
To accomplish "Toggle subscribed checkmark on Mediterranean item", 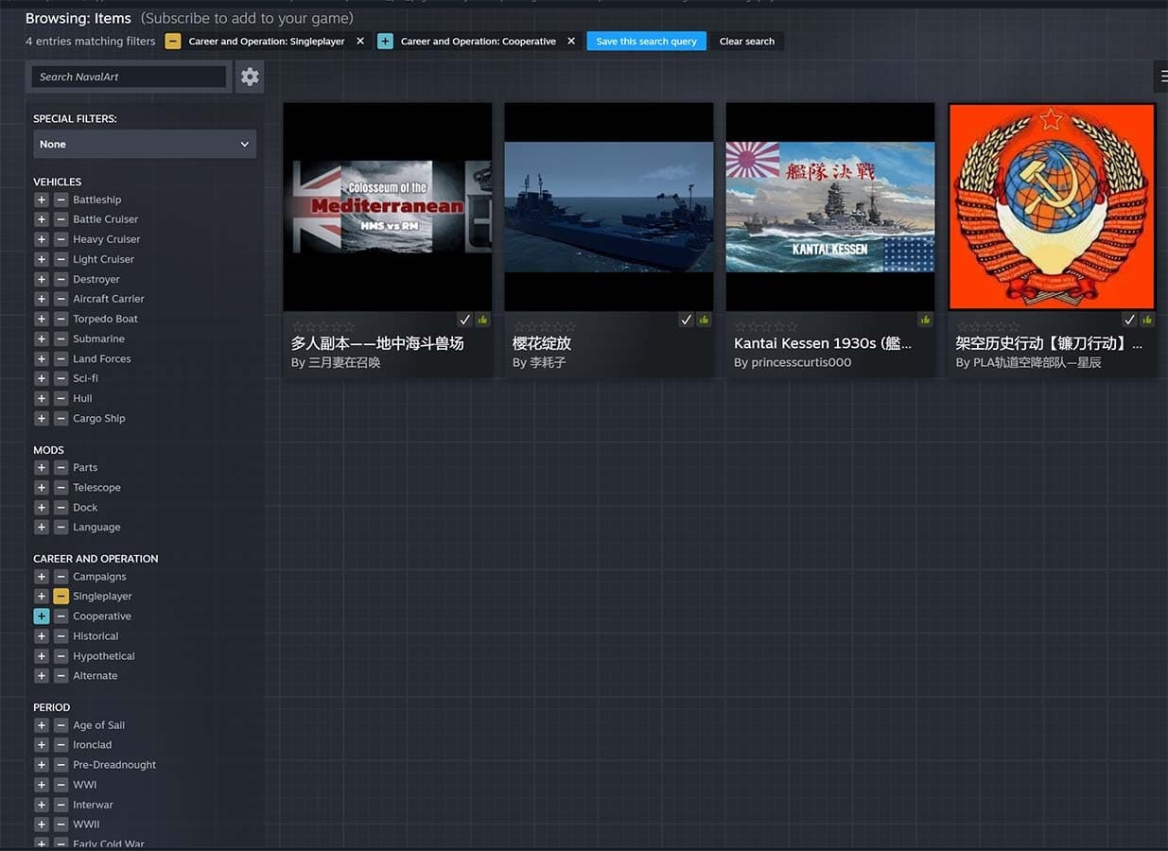I will point(464,320).
